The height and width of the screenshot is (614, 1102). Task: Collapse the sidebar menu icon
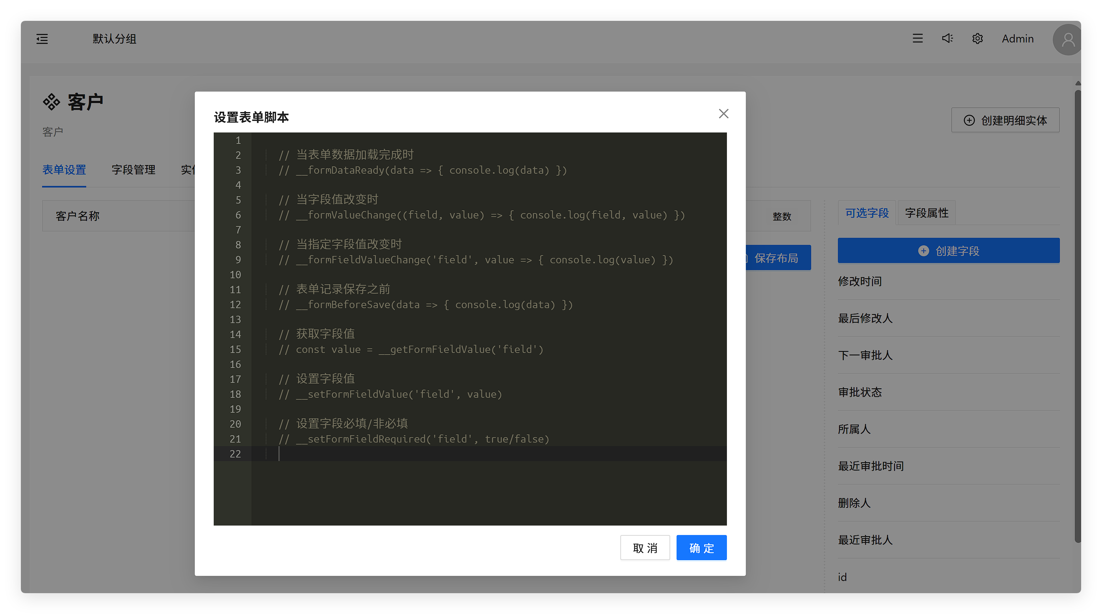(x=42, y=39)
